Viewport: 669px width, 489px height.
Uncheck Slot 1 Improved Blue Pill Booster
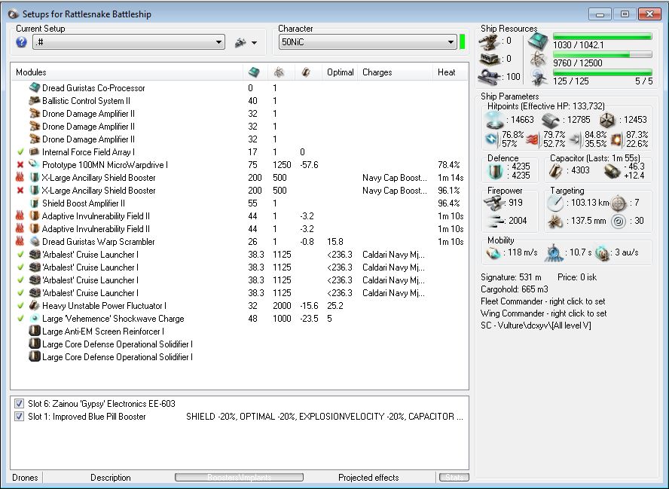pos(19,417)
